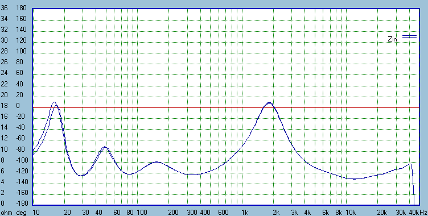Select the '200' frequency axis label
The width and height of the screenshot is (428, 216).
point(173,213)
